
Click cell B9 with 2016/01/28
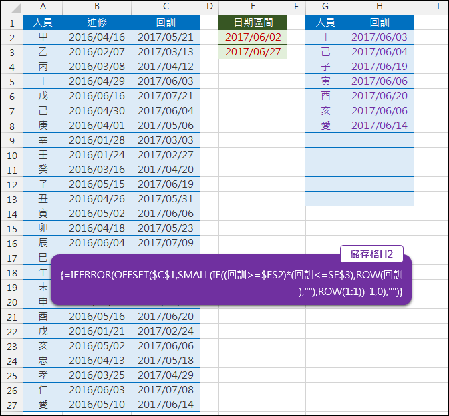click(97, 140)
